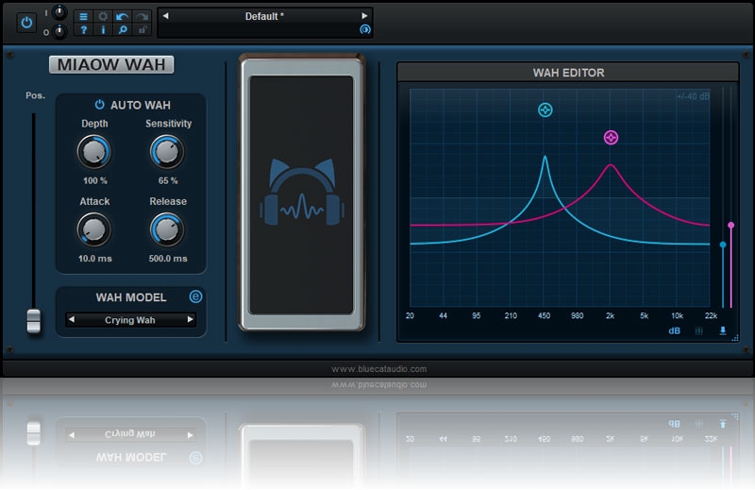Go to next preset with right arrow
Viewport: 755px width, 490px height.
(x=364, y=16)
